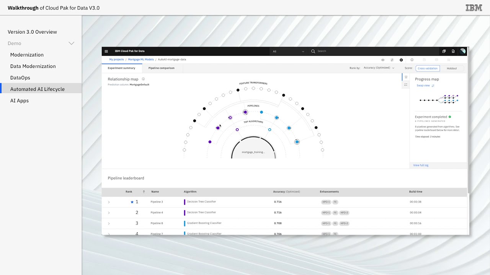Screen dimensions: 490x275
Task: Open experiment settings sliders icon
Action: pos(392,60)
